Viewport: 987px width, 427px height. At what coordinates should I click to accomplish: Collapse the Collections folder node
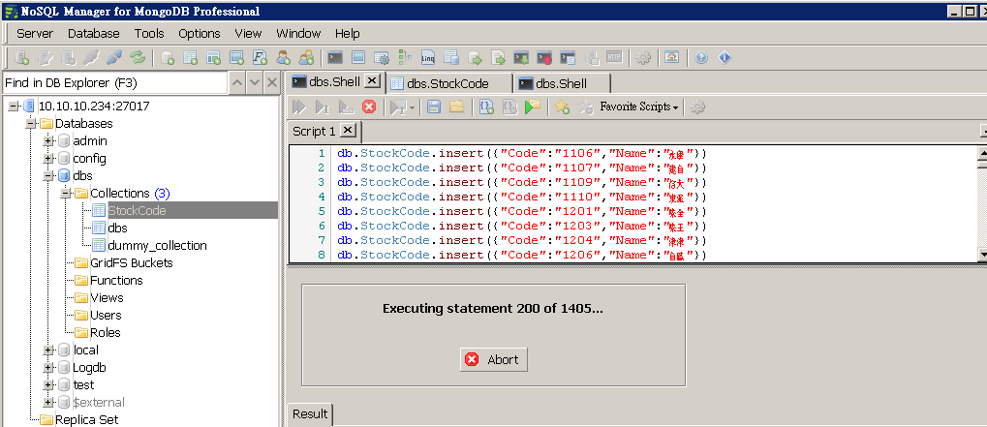(66, 193)
